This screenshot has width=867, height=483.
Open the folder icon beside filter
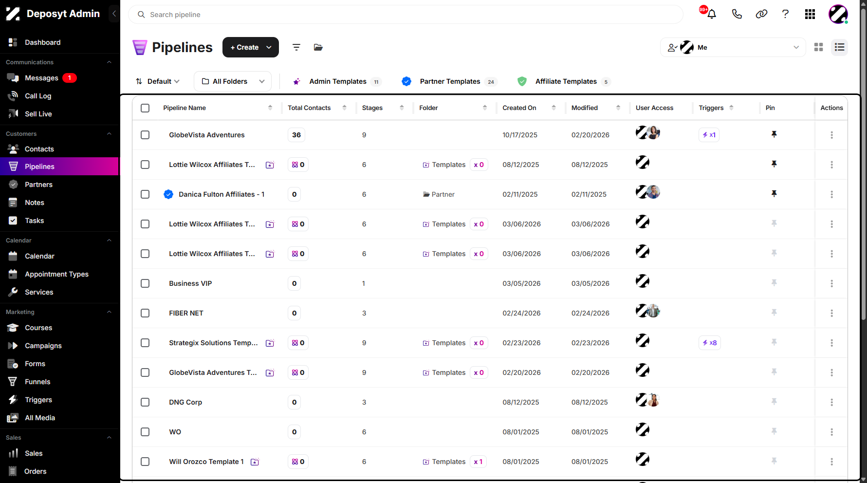[318, 47]
